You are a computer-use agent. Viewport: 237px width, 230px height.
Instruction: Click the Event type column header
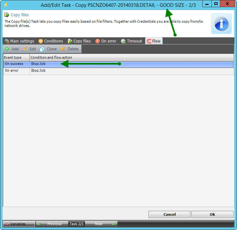(16, 57)
